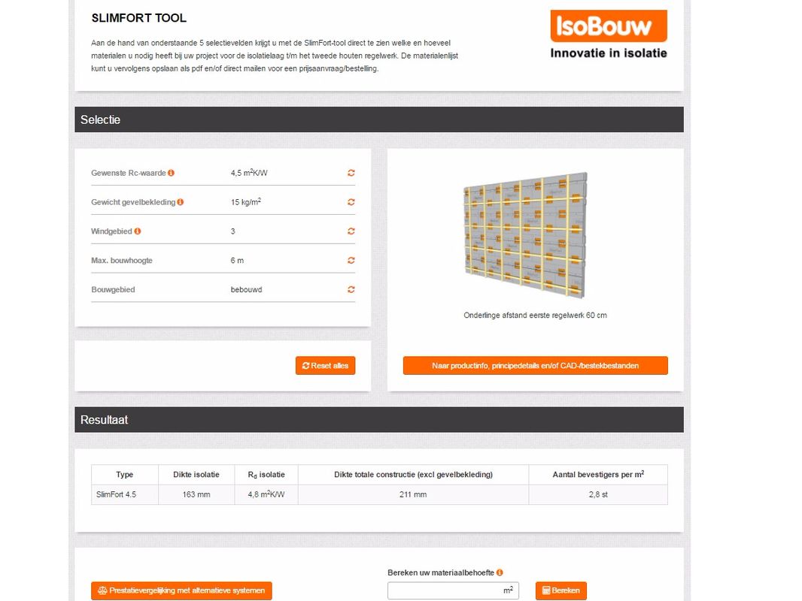802x601 pixels.
Task: Select the 6 m bouwhoogte value
Action: pos(237,261)
